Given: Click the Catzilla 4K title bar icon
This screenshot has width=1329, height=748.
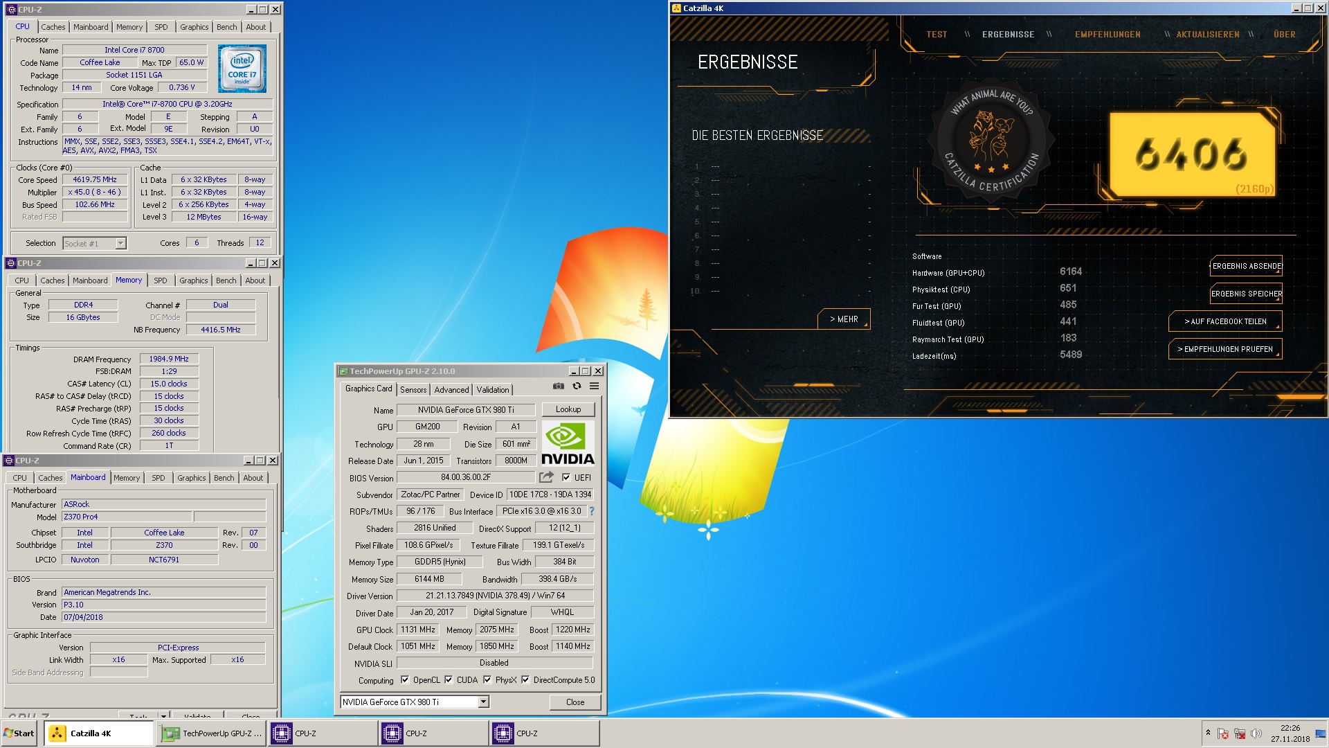Looking at the screenshot, I should [676, 8].
